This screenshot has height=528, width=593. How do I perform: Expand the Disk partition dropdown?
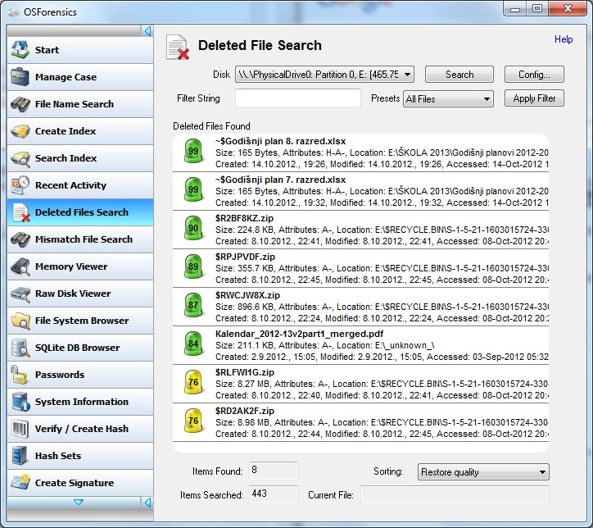click(407, 74)
